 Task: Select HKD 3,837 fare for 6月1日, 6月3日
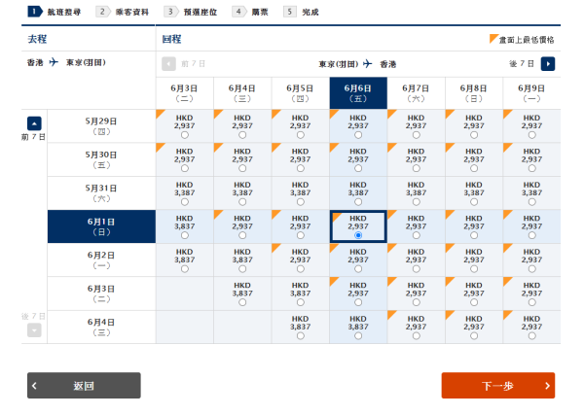tap(185, 235)
